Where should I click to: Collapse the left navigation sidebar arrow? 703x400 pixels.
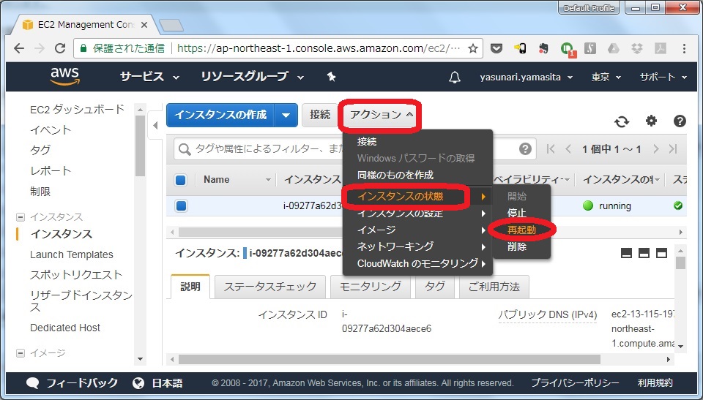coord(155,126)
